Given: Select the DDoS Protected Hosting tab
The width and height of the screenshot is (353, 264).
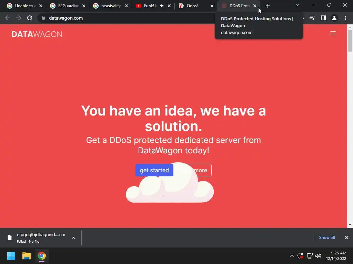Looking at the screenshot, I should click(x=239, y=6).
